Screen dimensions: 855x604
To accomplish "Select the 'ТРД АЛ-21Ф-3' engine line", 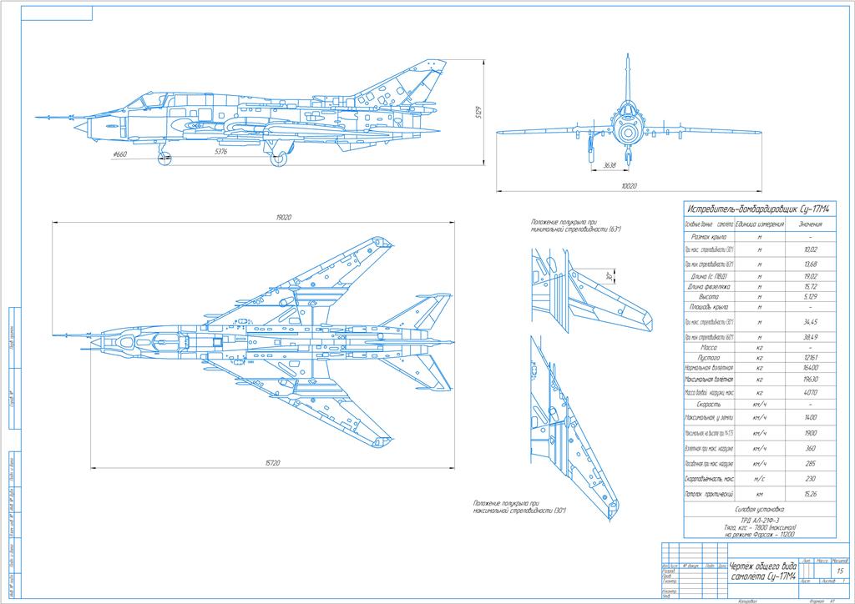I will click(760, 521).
